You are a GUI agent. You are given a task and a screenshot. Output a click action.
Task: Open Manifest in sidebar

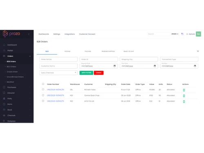10,82
